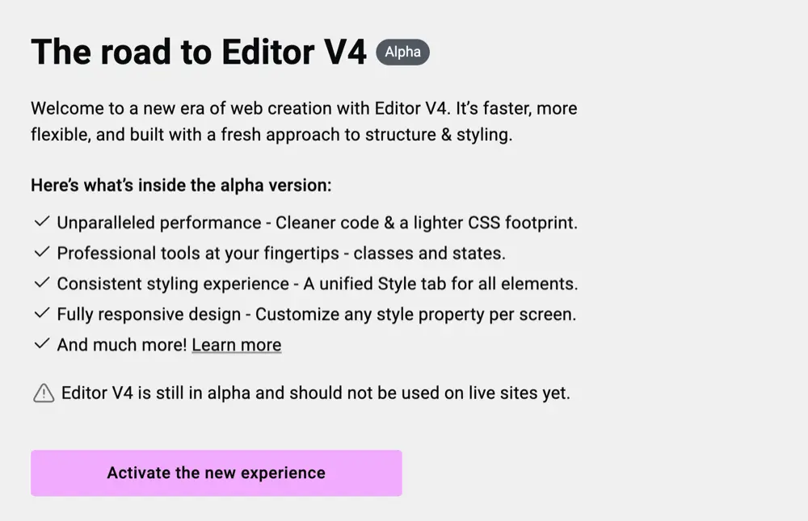
Task: Click the pink activation button background
Action: [216, 473]
